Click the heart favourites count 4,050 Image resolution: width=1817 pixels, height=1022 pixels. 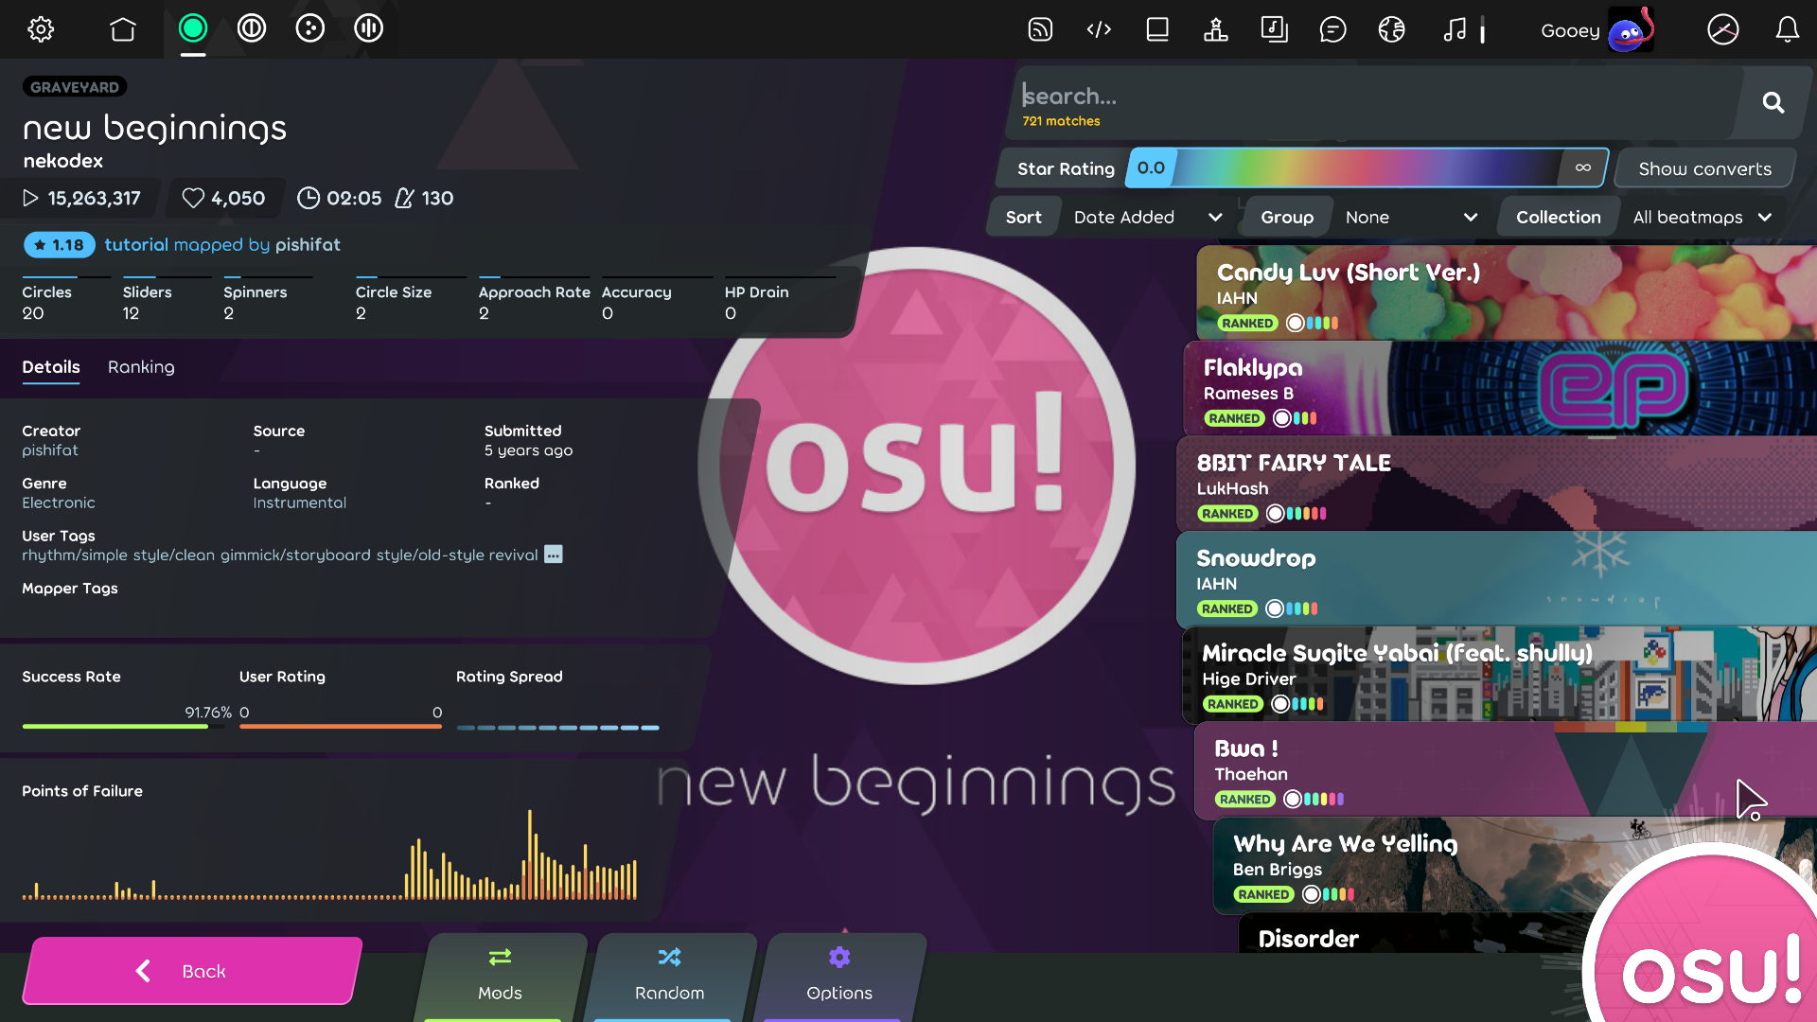point(224,198)
